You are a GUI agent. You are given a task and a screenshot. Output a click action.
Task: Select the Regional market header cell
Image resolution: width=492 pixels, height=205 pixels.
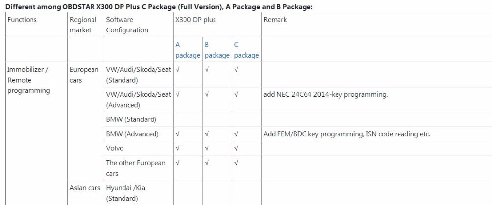click(83, 25)
